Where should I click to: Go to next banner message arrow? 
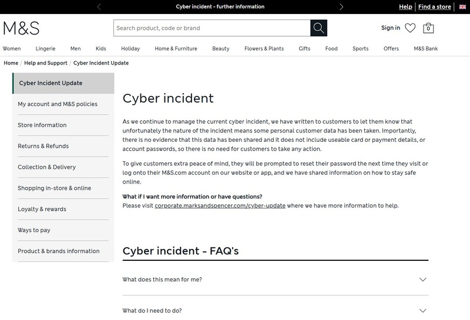pyautogui.click(x=341, y=7)
